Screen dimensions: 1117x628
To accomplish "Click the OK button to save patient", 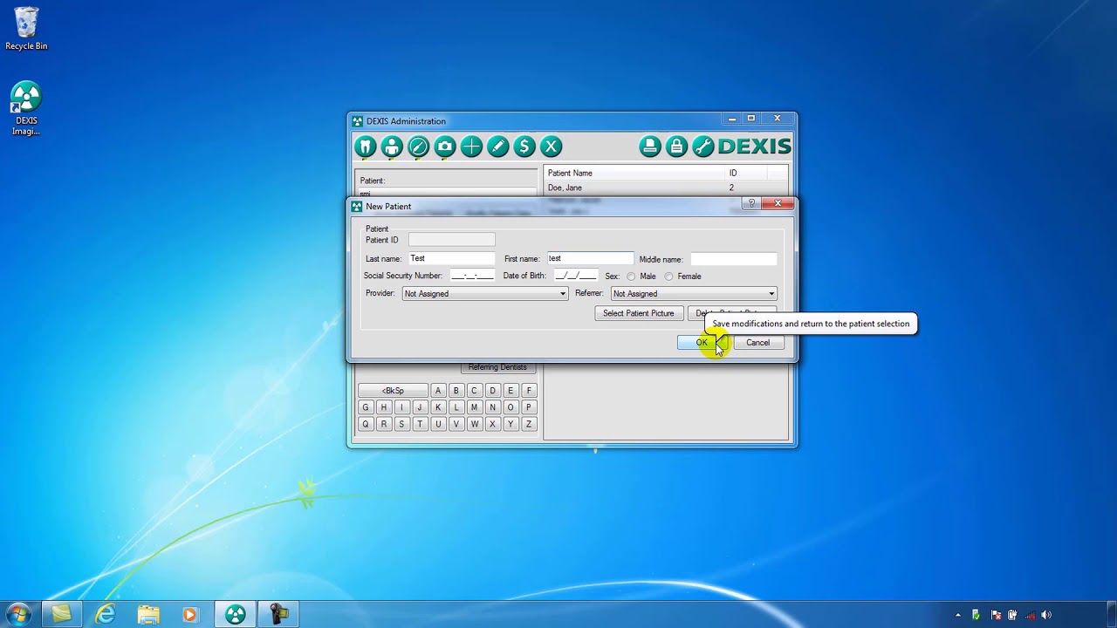I will click(702, 343).
